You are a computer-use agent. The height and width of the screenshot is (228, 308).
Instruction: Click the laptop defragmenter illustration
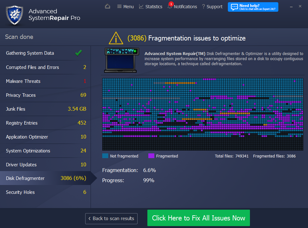(x=121, y=59)
